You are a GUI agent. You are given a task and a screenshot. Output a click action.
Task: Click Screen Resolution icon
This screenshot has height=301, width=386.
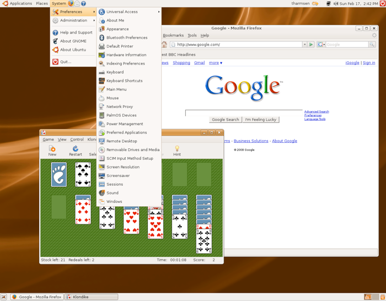[101, 167]
